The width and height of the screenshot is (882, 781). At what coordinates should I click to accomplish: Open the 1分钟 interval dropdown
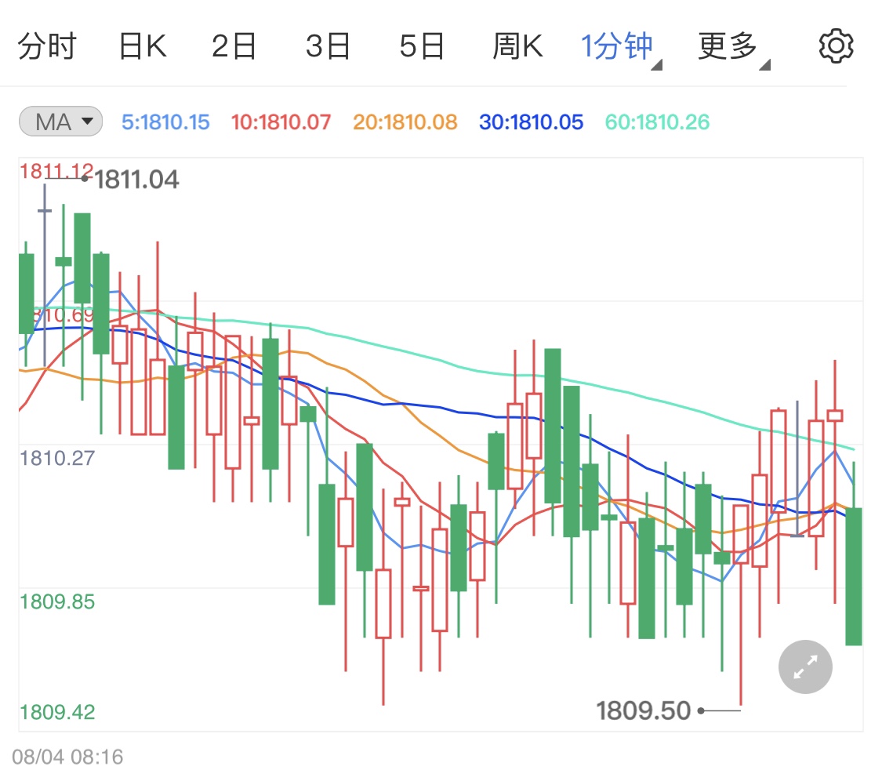tap(621, 47)
